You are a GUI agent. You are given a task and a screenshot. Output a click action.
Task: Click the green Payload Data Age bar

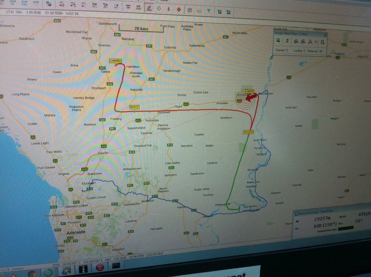pyautogui.click(x=346, y=228)
